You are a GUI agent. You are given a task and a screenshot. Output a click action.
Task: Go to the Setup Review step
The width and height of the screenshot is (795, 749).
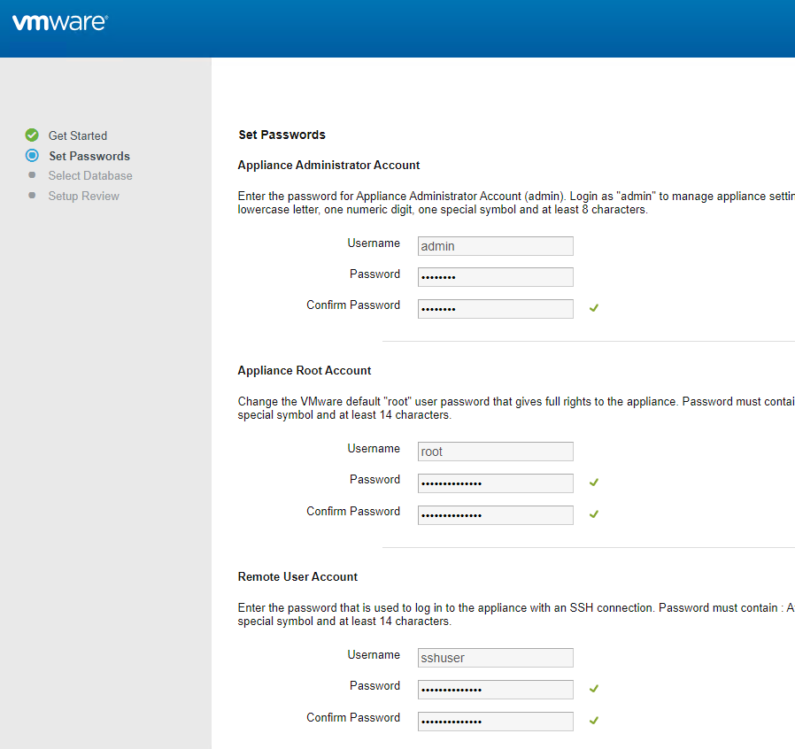click(x=83, y=196)
